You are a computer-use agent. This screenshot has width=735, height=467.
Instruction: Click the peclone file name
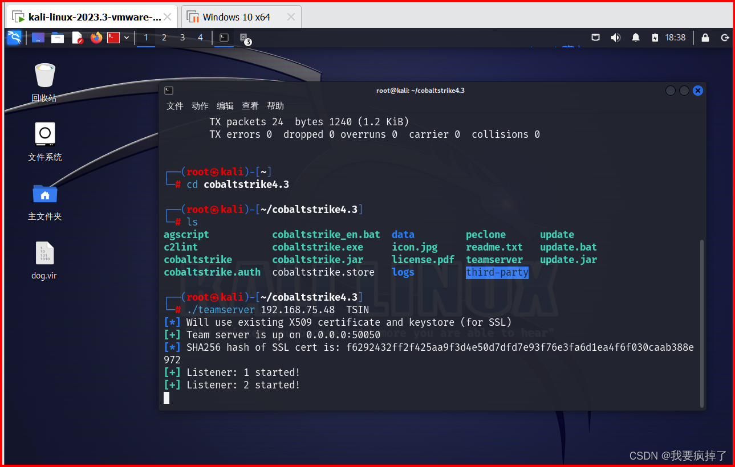pos(486,235)
